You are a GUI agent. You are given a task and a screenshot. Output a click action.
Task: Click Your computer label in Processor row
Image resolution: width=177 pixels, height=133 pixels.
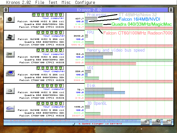53,18
